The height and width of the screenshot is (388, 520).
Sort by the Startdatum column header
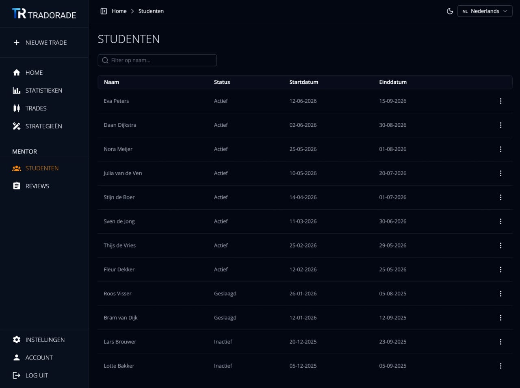click(303, 82)
